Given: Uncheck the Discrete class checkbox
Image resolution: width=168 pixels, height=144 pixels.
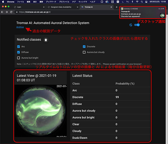Looking at the screenshot, I should tap(84, 47).
